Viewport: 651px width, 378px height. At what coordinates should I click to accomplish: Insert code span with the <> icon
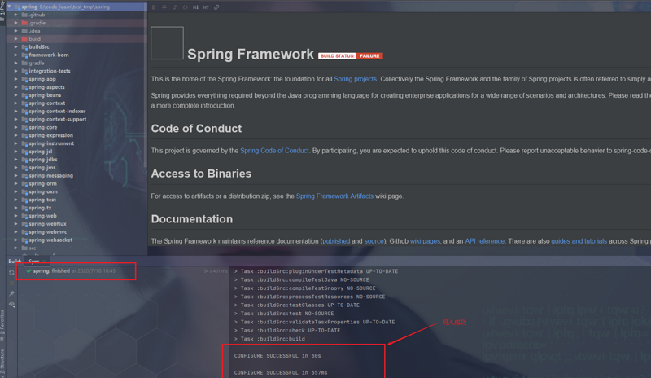coord(186,7)
